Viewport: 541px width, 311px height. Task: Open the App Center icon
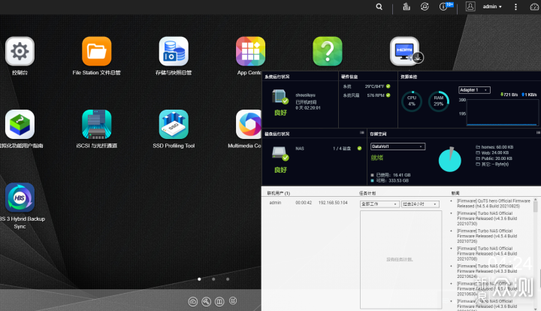point(250,51)
